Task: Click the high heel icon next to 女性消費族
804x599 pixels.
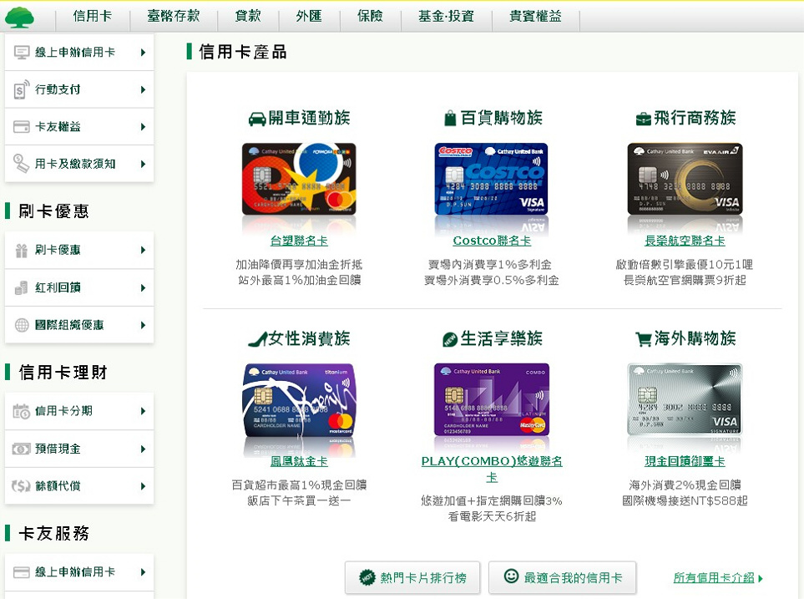Action: [257, 339]
